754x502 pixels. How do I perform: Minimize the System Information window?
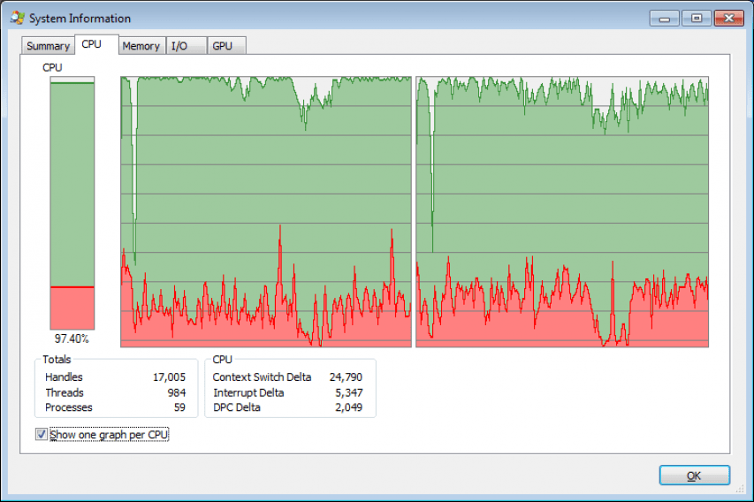point(665,19)
